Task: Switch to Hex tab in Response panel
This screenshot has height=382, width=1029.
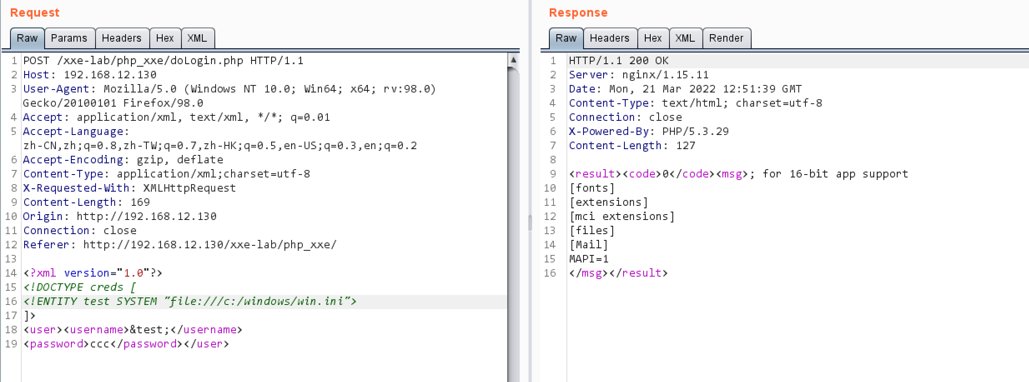Action: [653, 38]
